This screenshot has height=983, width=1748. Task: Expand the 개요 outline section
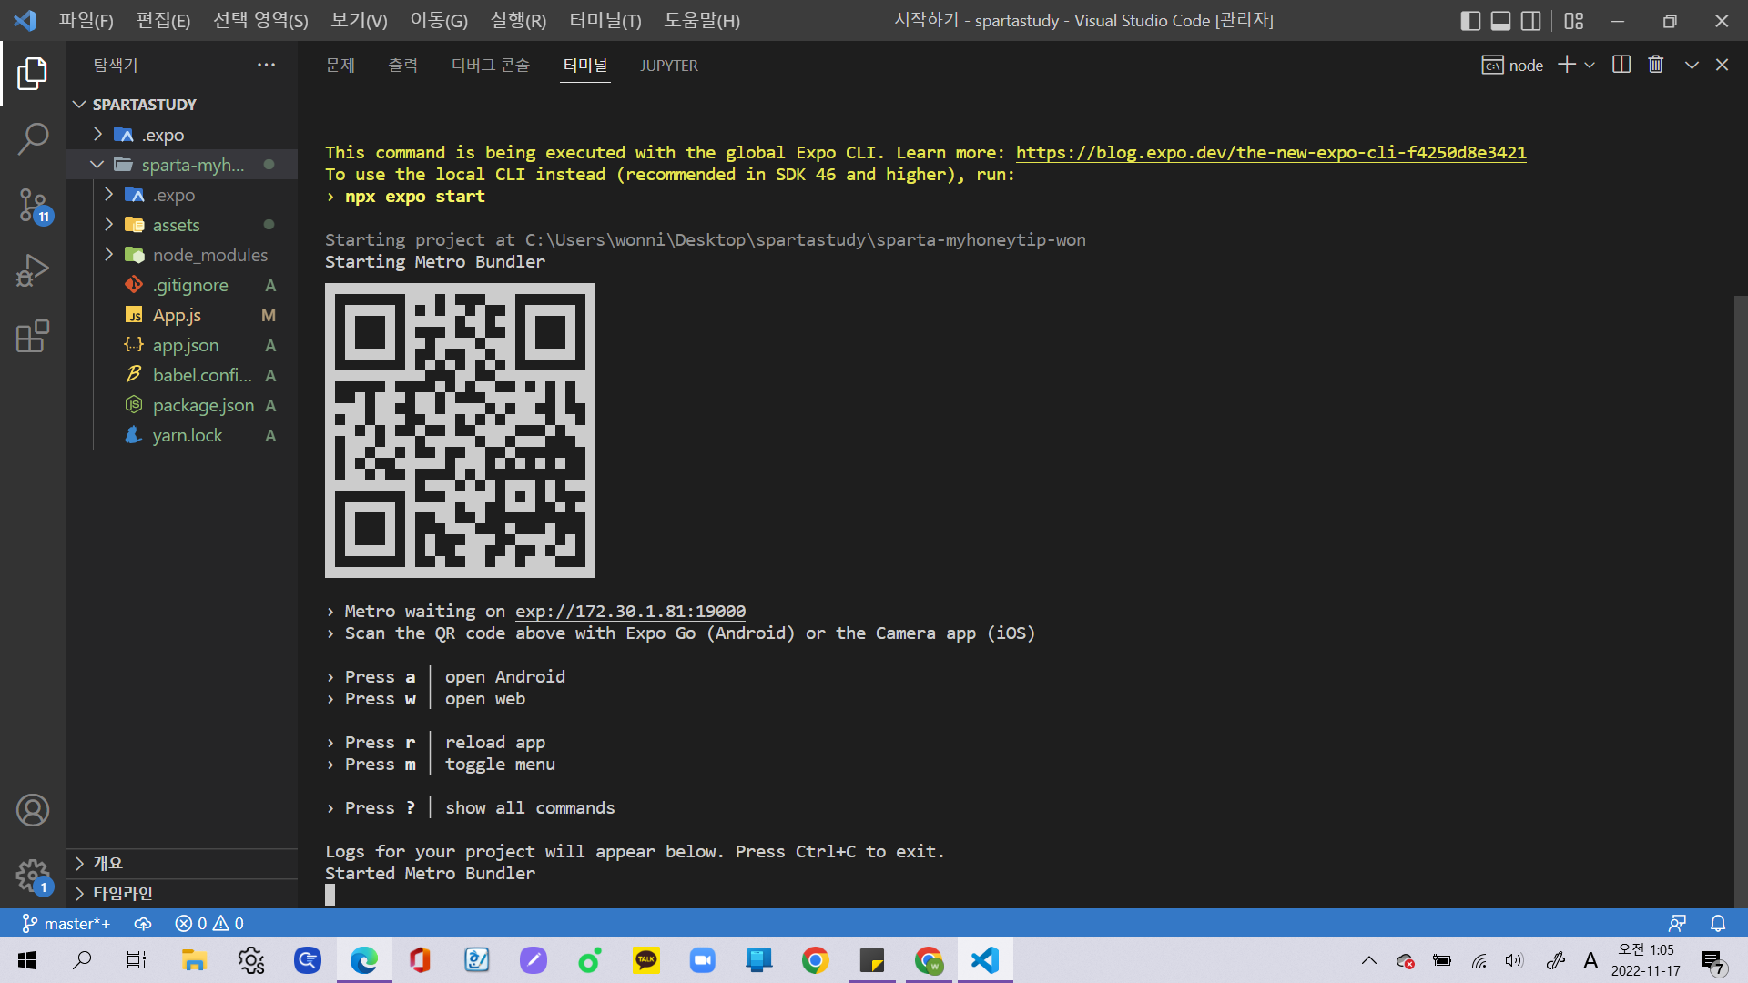click(182, 863)
